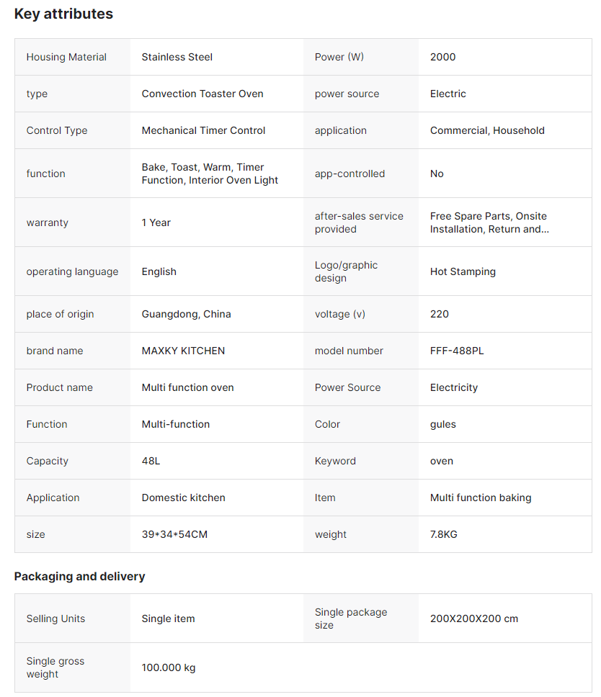Click the Stainless Steel housing material value
The height and width of the screenshot is (697, 601).
tap(177, 57)
